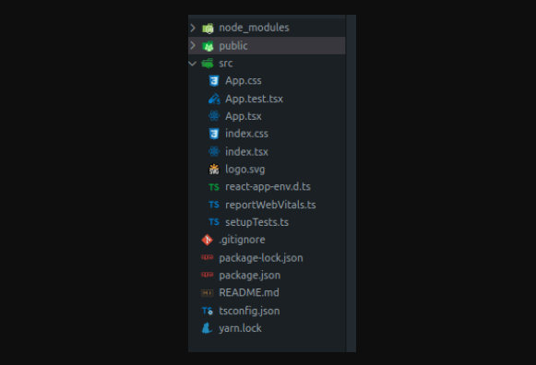Open the App.css file

point(243,81)
